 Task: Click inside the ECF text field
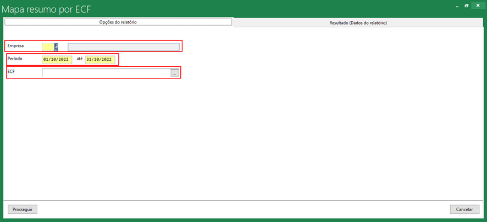tap(106, 73)
